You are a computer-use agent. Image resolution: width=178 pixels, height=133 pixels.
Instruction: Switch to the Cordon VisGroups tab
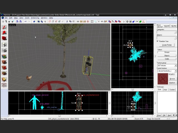point(172,89)
